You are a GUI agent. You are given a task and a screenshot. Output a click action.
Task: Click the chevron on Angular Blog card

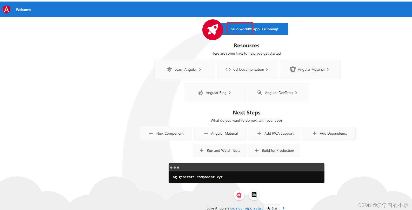pyautogui.click(x=230, y=93)
